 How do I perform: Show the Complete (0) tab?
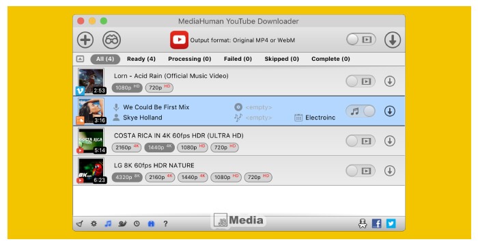(x=331, y=59)
